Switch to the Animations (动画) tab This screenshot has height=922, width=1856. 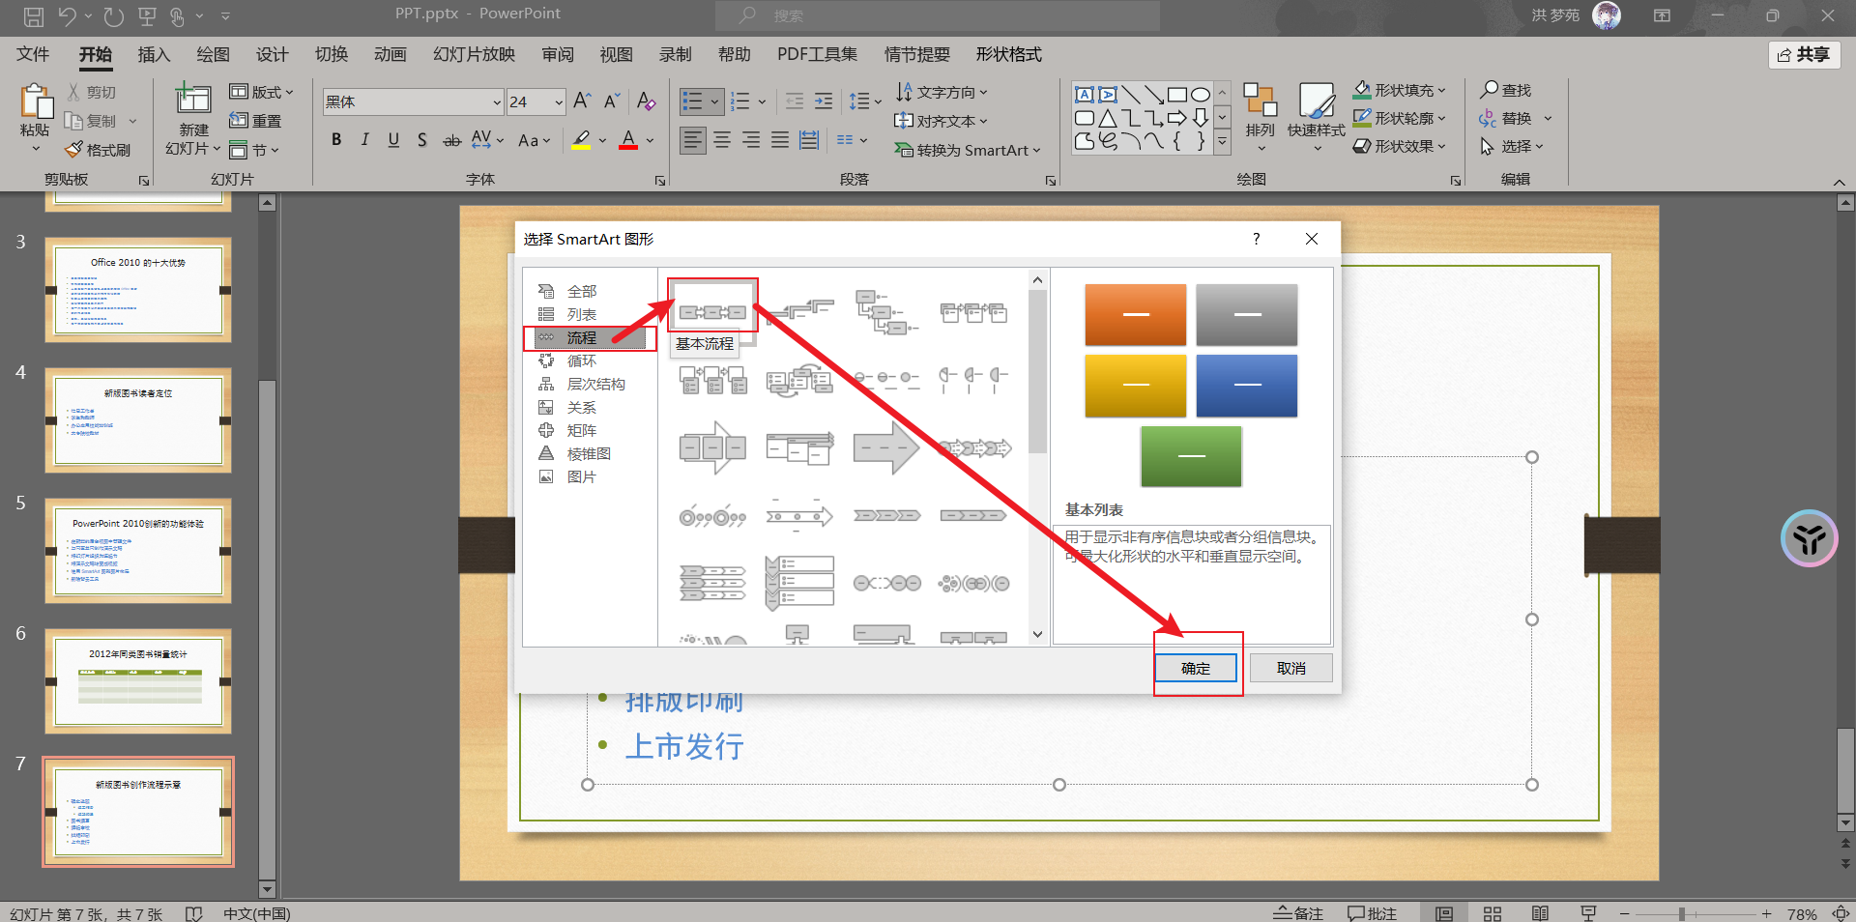(x=390, y=54)
